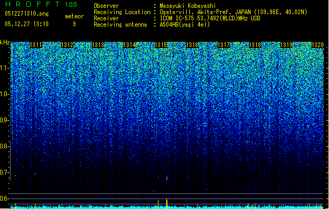Click the 'Receiving antenna' label
Viewport: 329px width, 209px height.
pos(120,25)
